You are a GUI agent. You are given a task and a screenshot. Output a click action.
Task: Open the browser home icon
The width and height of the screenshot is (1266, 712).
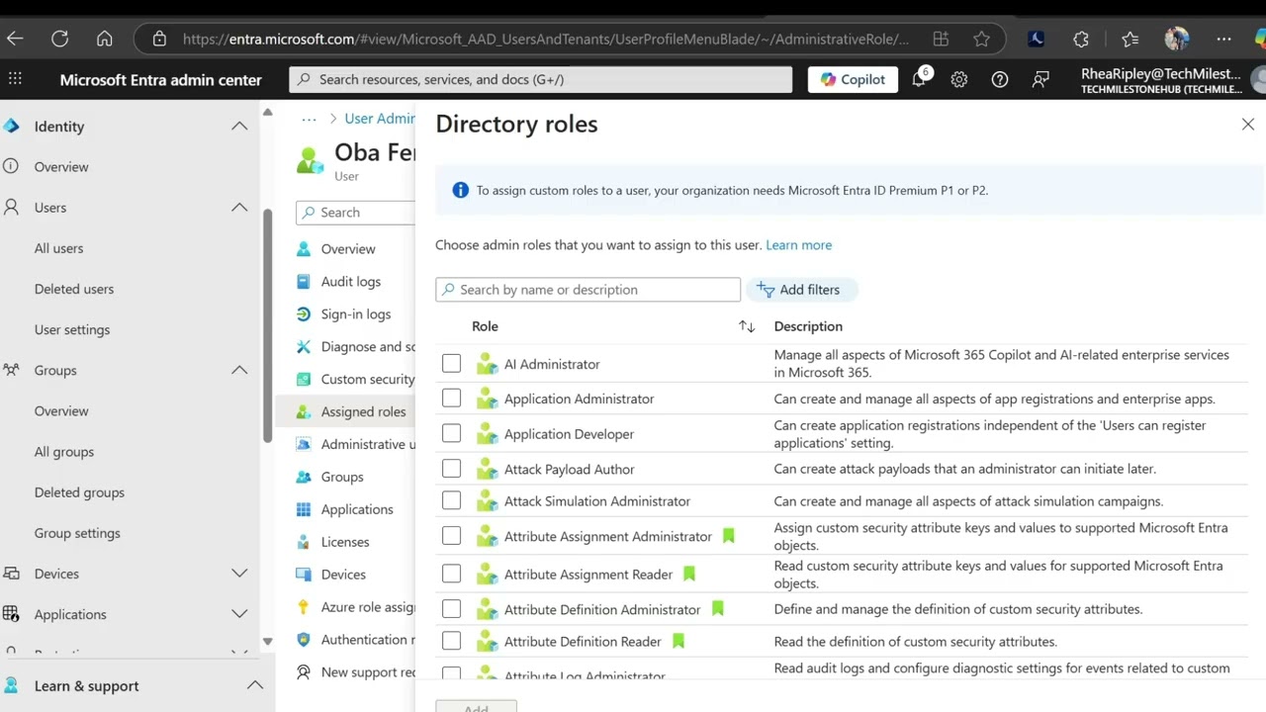point(104,39)
